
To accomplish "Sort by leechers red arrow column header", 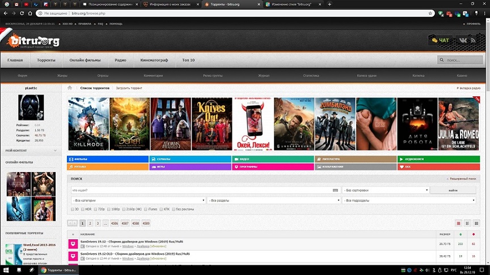I will (474, 234).
